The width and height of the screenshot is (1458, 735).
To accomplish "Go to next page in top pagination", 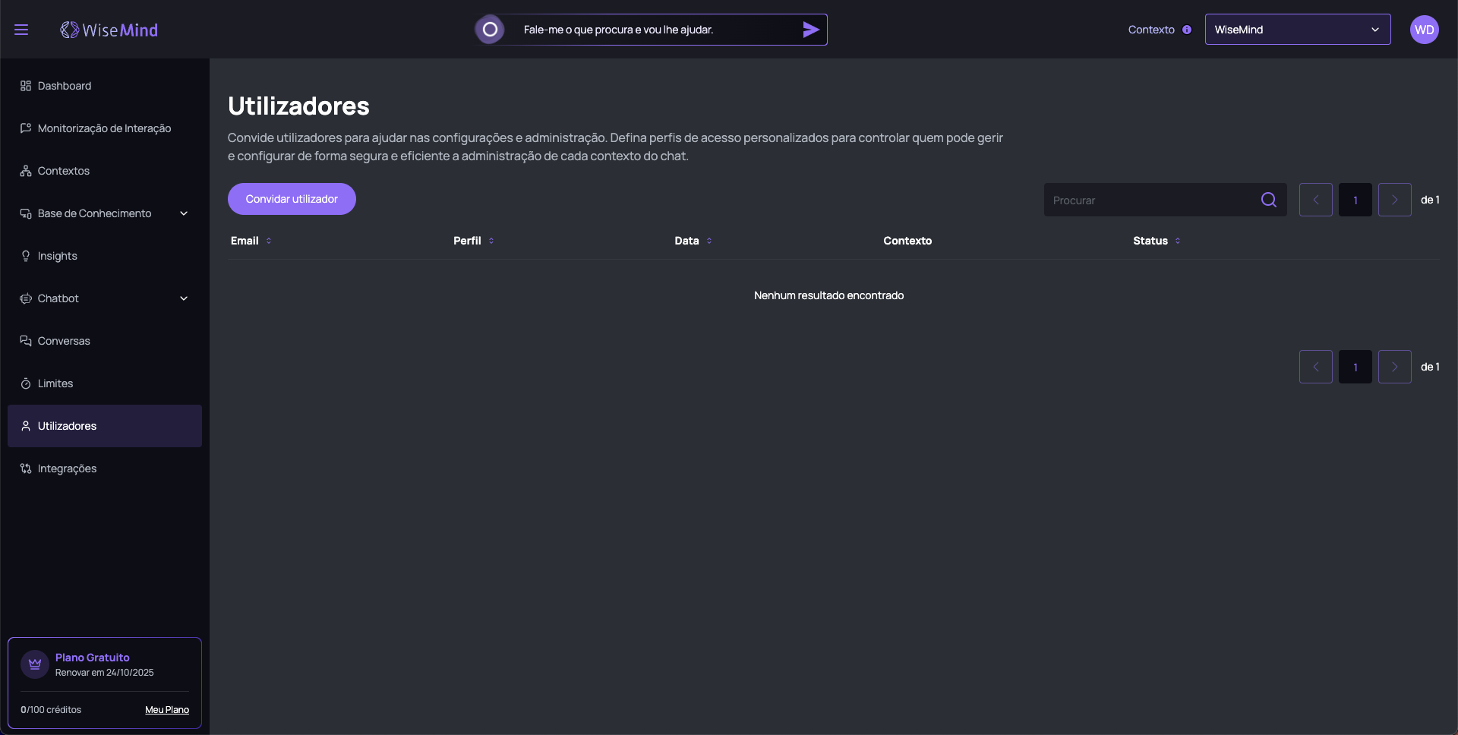I will 1394,200.
